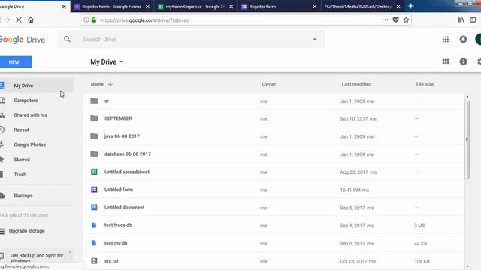Select the Untitled spreadsheet sheets icon
The image size is (481, 270).
click(x=94, y=172)
